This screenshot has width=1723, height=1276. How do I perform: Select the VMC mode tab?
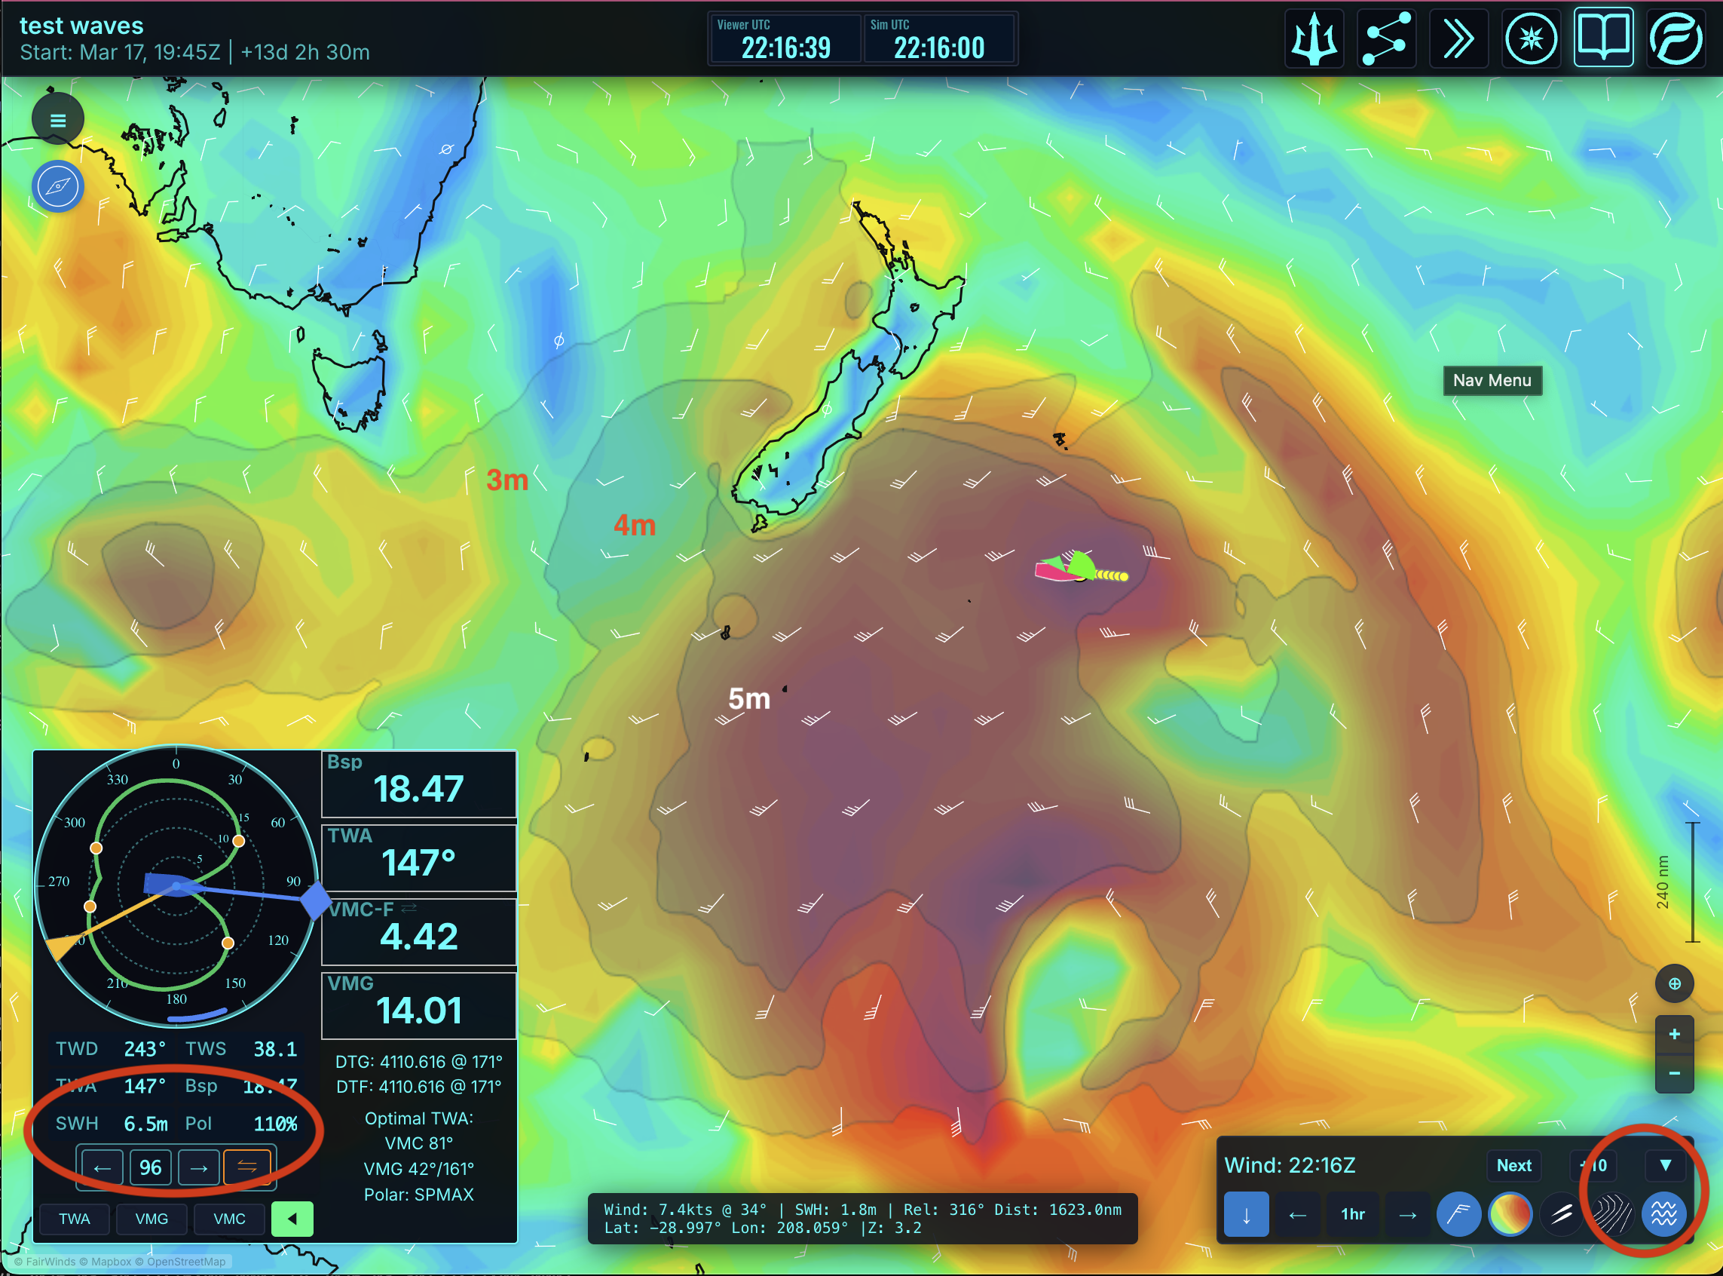tap(229, 1219)
